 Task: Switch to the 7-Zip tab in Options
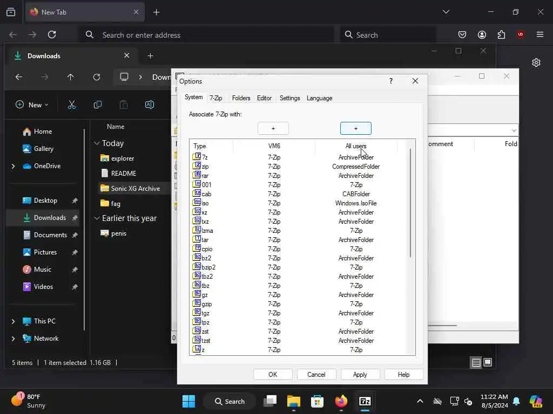click(216, 98)
